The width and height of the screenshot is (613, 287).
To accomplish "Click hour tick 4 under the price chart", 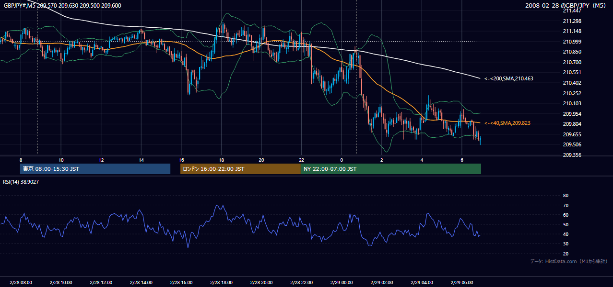I will [x=422, y=159].
